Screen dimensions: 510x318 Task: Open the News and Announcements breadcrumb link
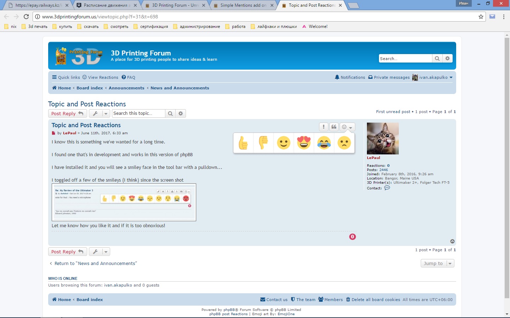180,88
